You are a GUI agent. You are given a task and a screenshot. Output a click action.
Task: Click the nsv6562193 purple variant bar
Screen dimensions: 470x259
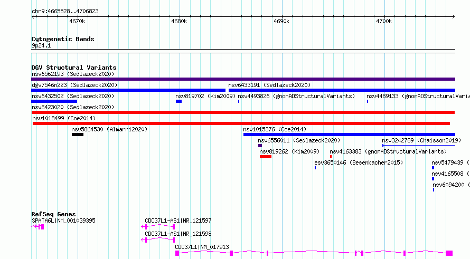(243, 79)
